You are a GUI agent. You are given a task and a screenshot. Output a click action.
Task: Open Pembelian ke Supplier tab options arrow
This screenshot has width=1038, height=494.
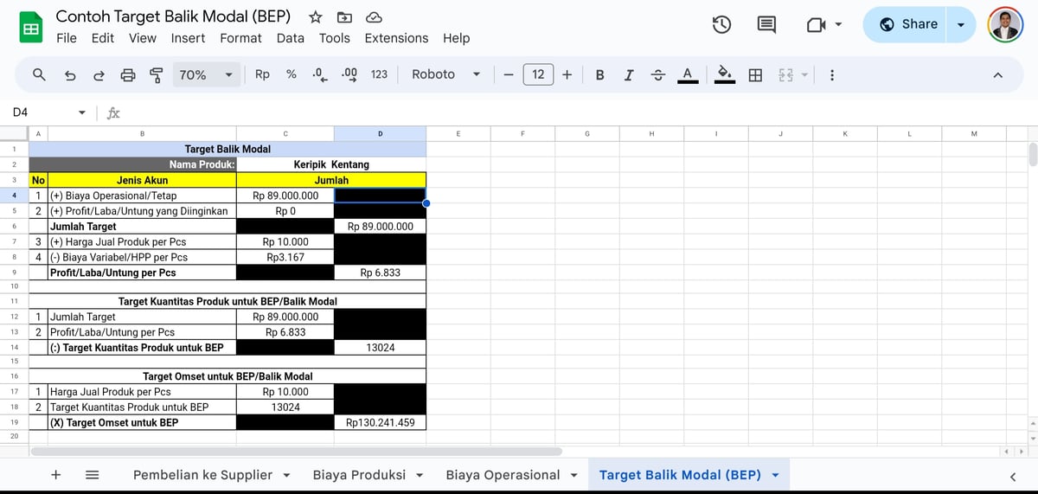[286, 475]
